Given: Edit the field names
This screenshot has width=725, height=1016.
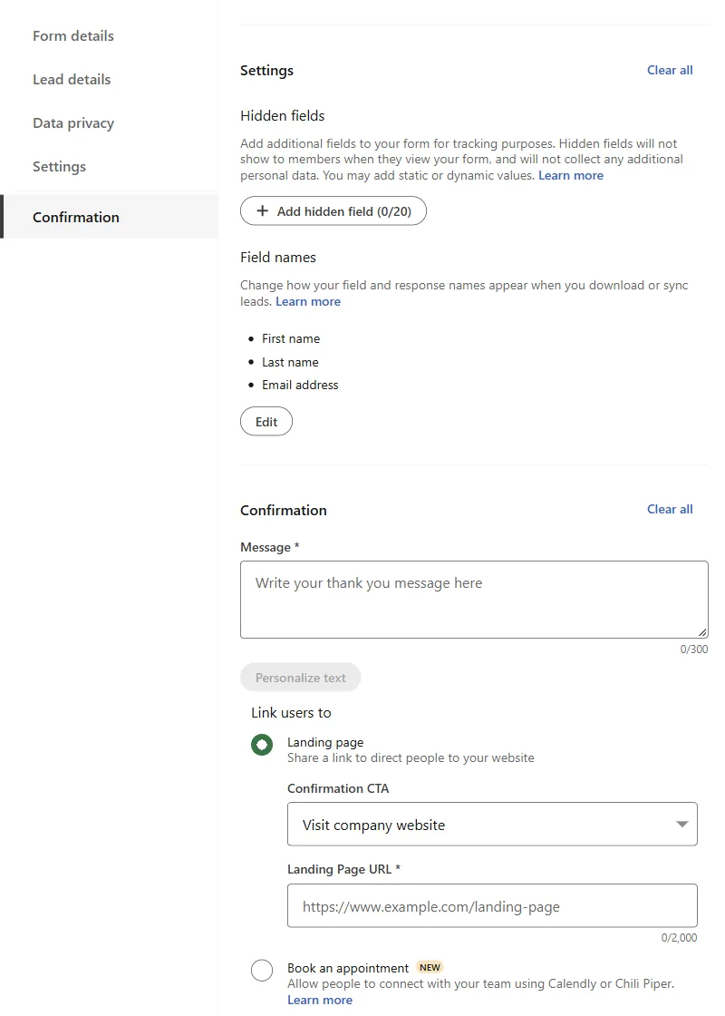Looking at the screenshot, I should click(266, 422).
